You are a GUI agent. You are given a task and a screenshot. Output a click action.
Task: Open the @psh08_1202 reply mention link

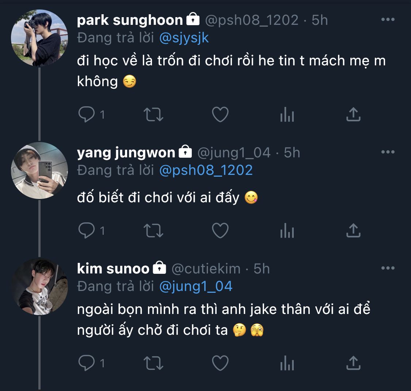(x=206, y=170)
